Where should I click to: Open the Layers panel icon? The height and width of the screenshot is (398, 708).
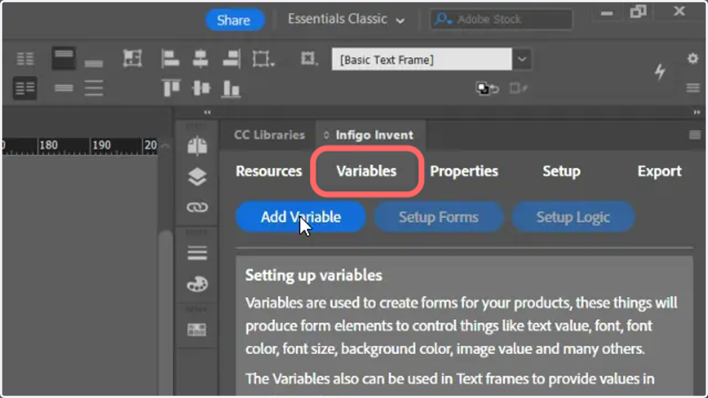point(197,177)
